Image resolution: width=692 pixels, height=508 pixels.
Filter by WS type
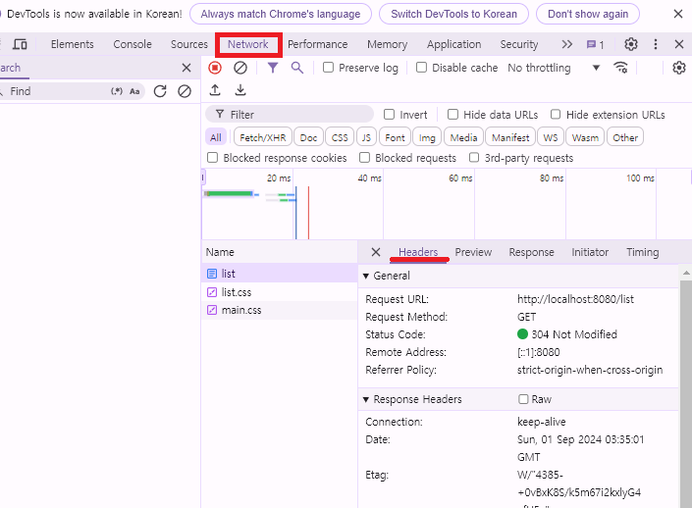click(x=551, y=137)
